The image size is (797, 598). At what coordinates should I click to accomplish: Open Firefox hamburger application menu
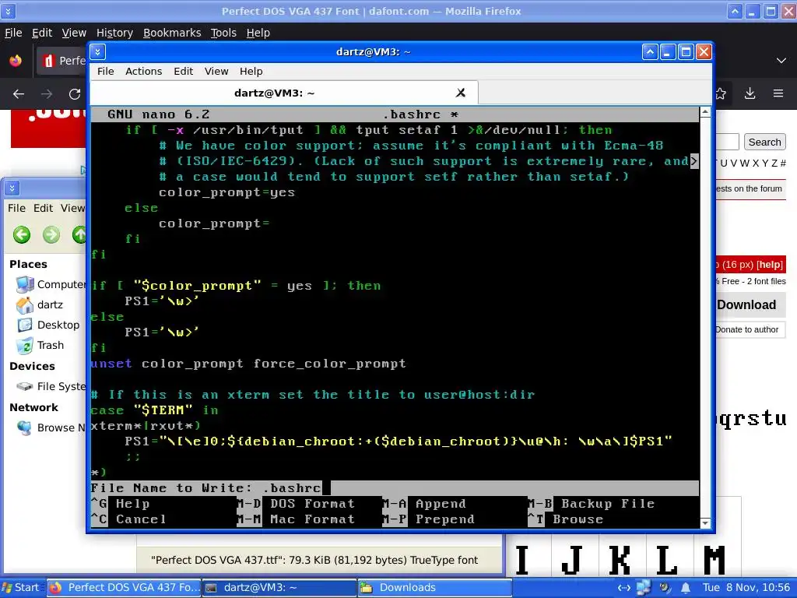tap(778, 93)
